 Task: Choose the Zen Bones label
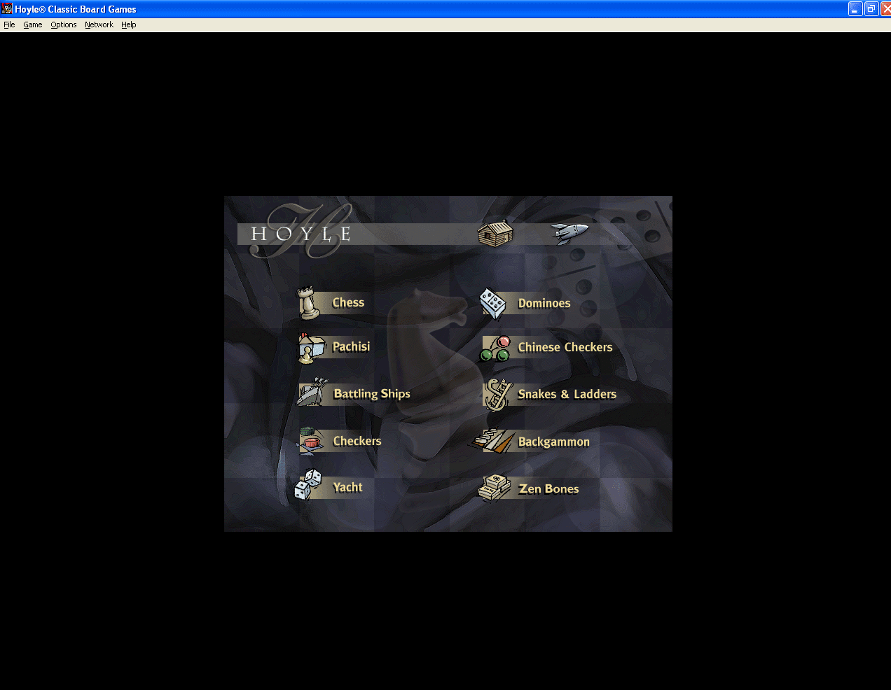[x=549, y=488]
